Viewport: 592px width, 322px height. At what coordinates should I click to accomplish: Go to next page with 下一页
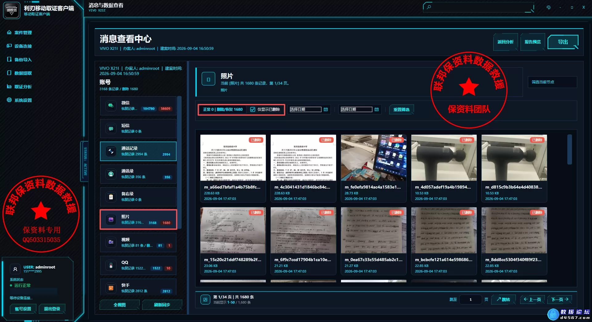(560, 300)
